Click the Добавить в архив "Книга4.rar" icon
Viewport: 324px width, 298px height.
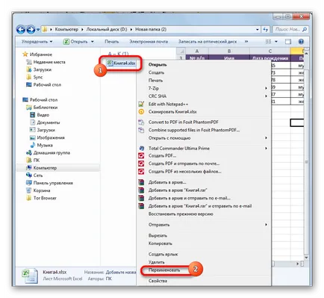coord(141,190)
